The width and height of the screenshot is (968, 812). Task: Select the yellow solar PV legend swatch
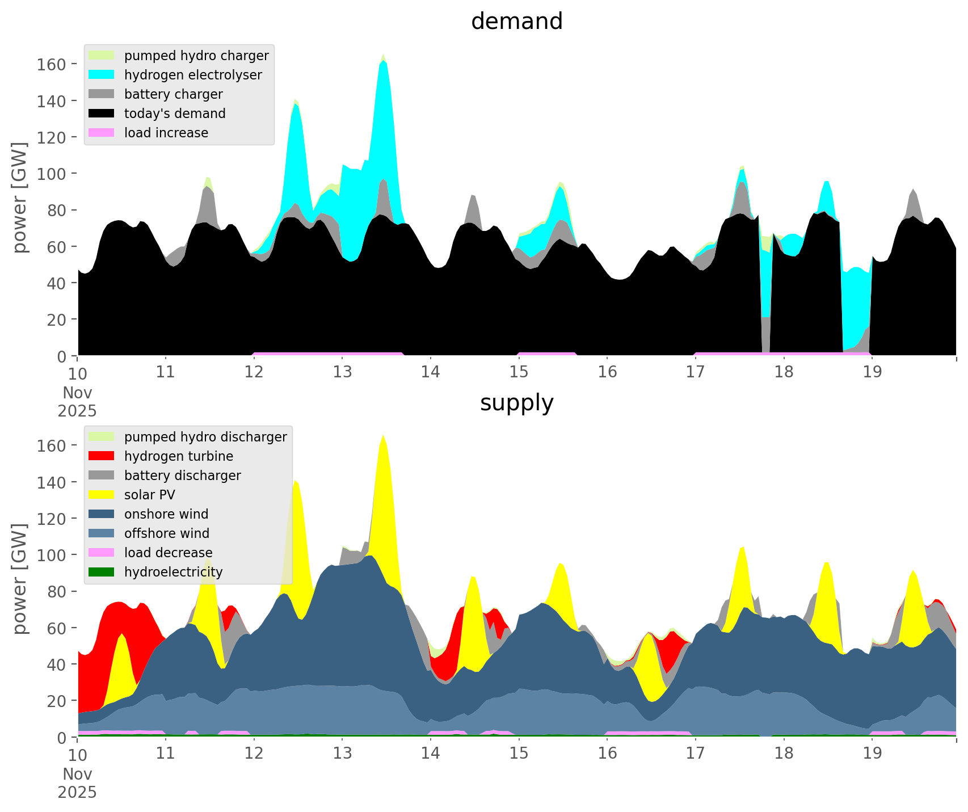(x=102, y=495)
